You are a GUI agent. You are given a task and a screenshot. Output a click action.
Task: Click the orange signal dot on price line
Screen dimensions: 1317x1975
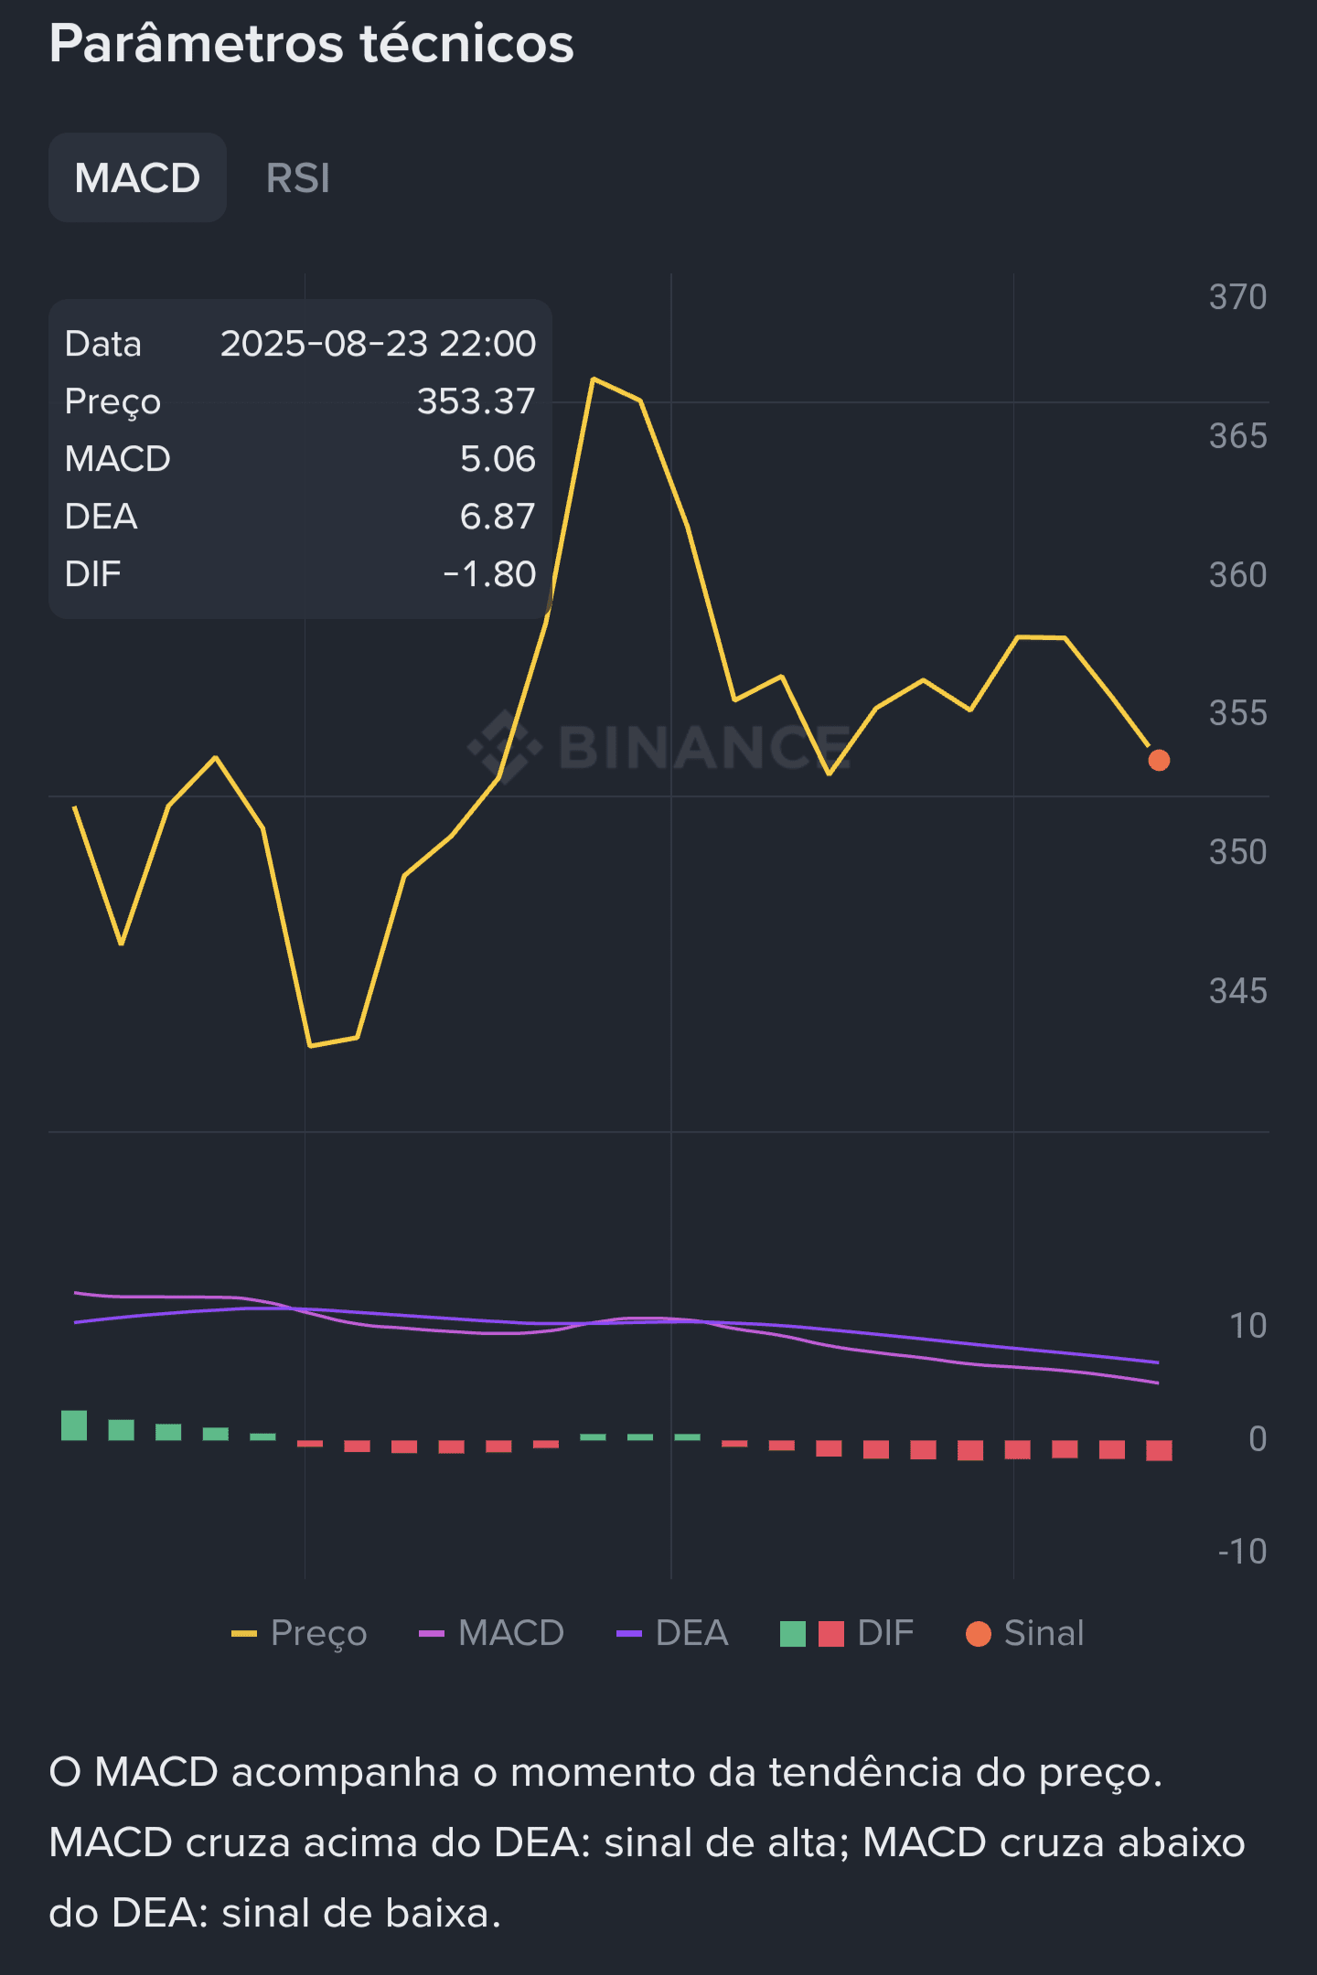coord(1159,760)
